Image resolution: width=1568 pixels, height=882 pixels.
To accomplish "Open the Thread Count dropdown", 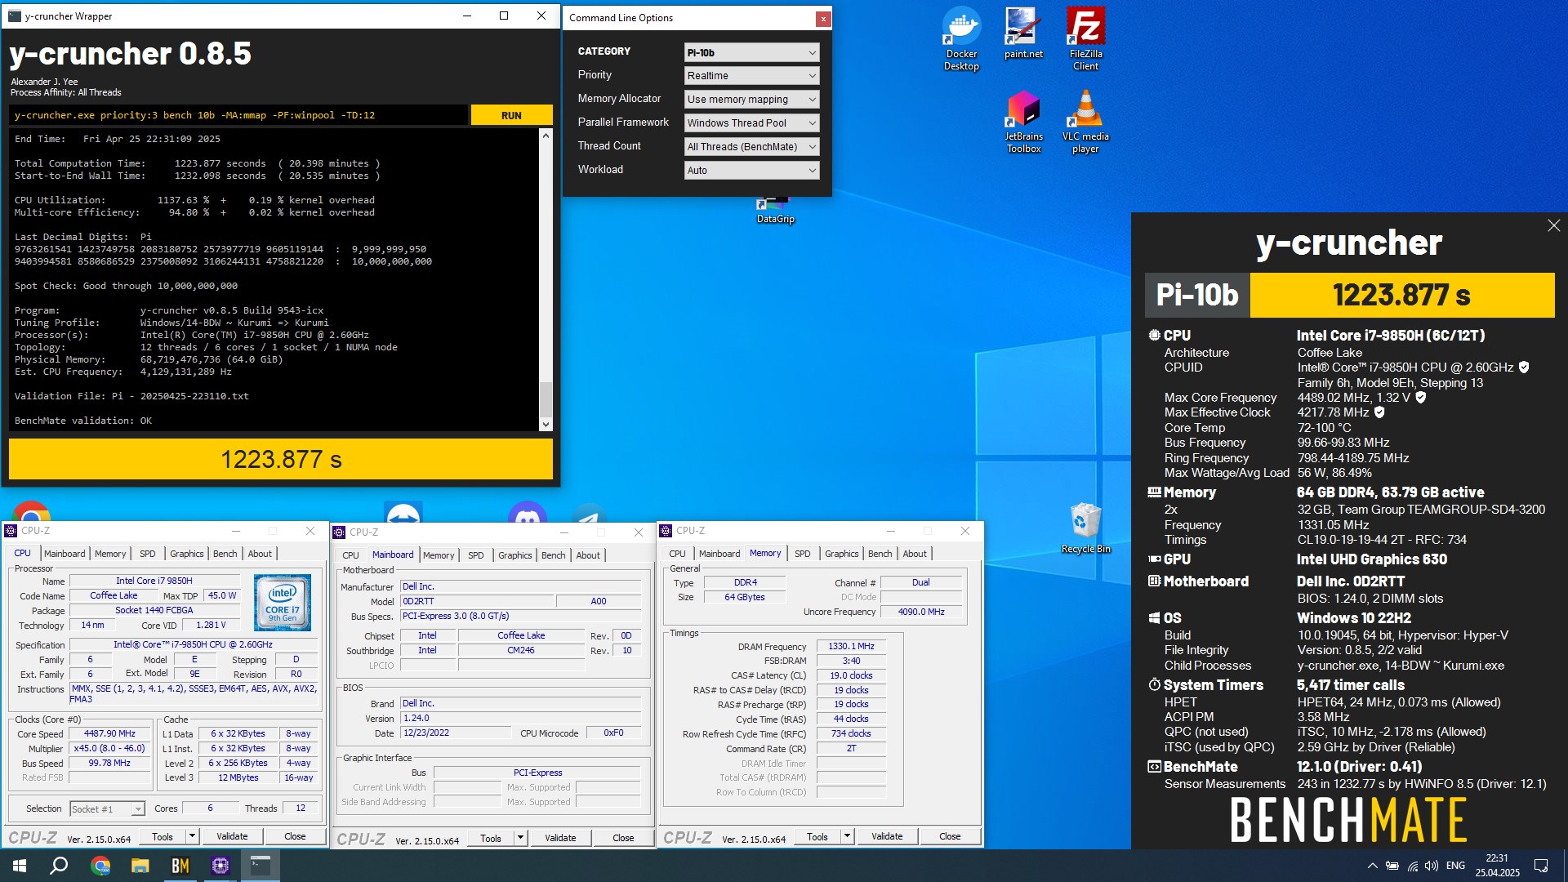I will pyautogui.click(x=751, y=147).
